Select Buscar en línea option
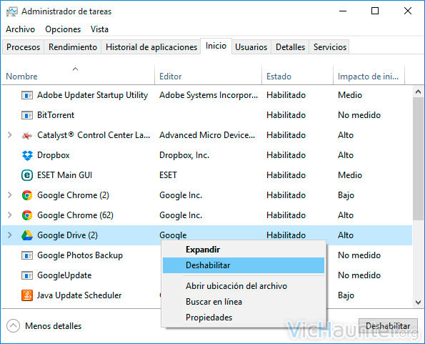 244,302
